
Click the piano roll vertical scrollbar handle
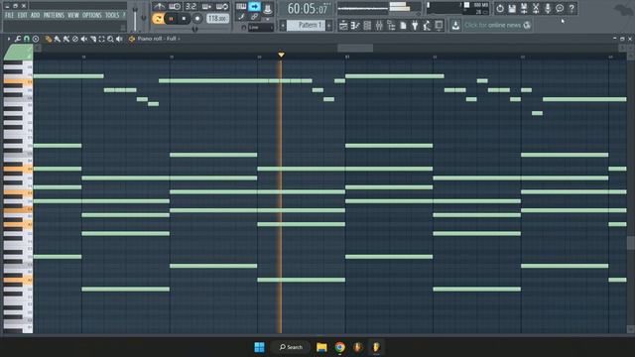tap(631, 243)
